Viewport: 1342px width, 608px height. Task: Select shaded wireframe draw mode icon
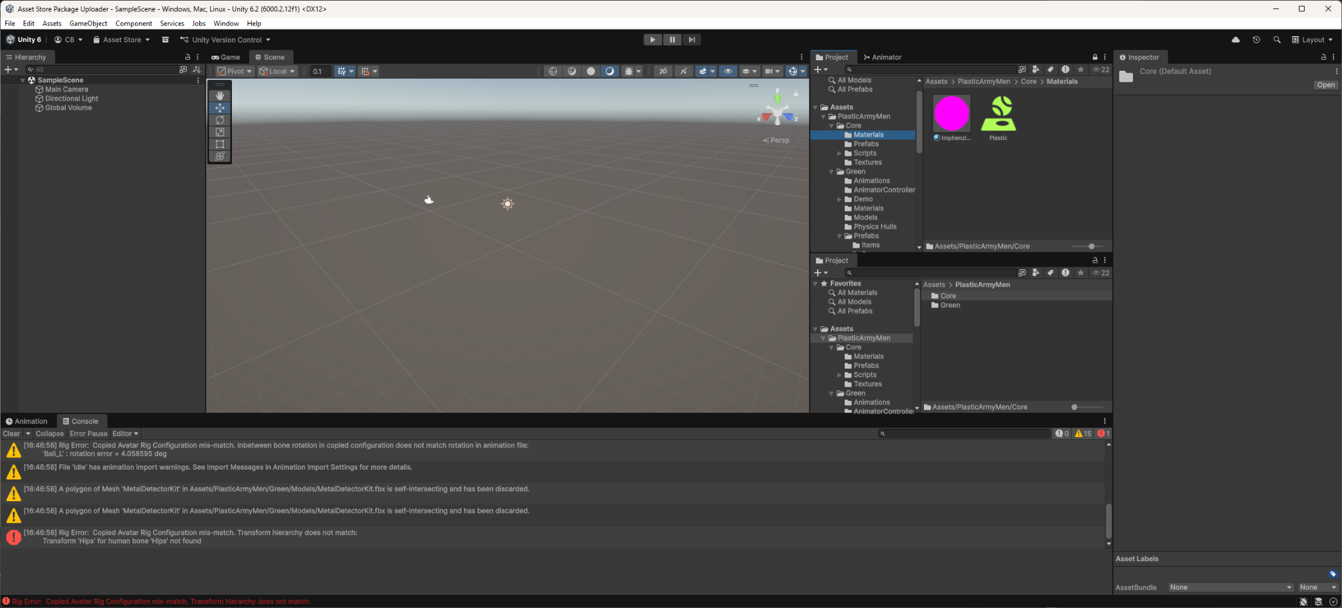(x=572, y=71)
